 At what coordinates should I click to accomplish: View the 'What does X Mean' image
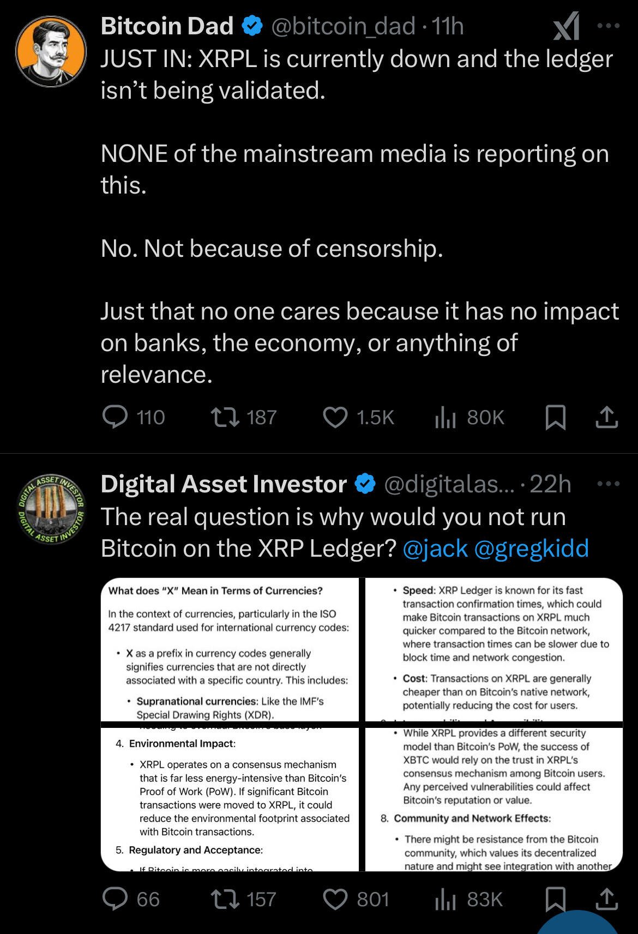230,649
